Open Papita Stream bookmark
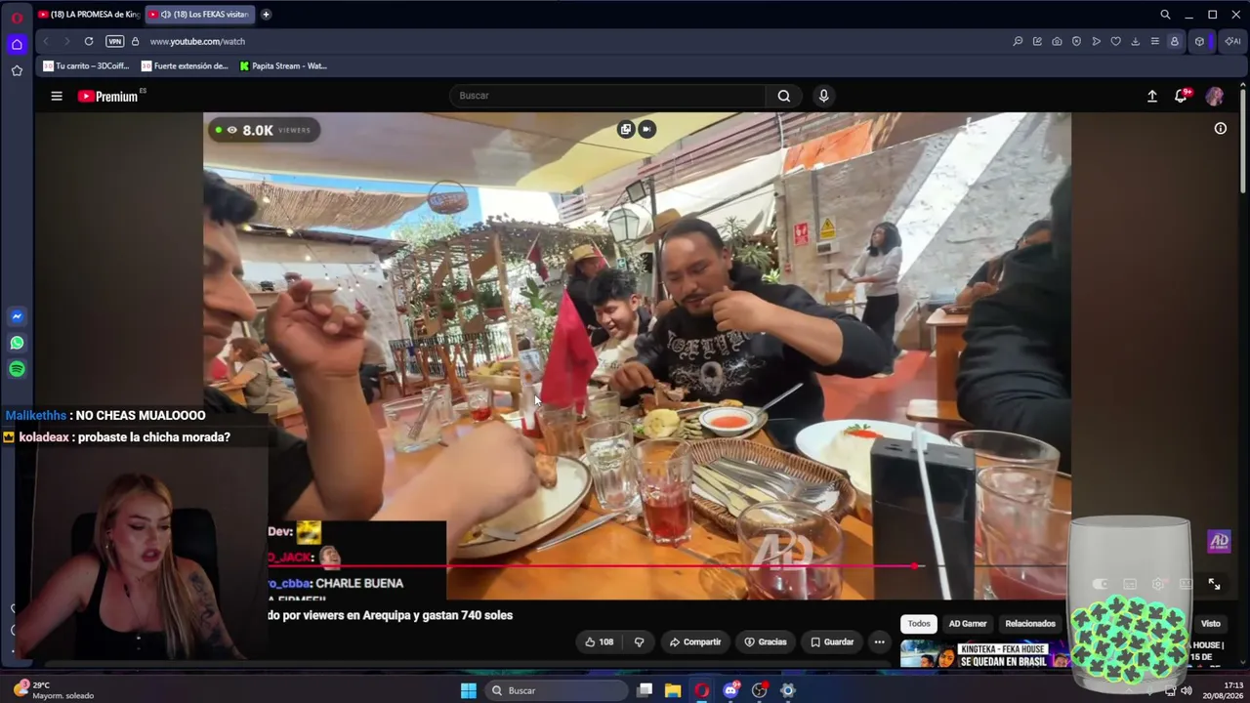The image size is (1250, 703). [283, 66]
